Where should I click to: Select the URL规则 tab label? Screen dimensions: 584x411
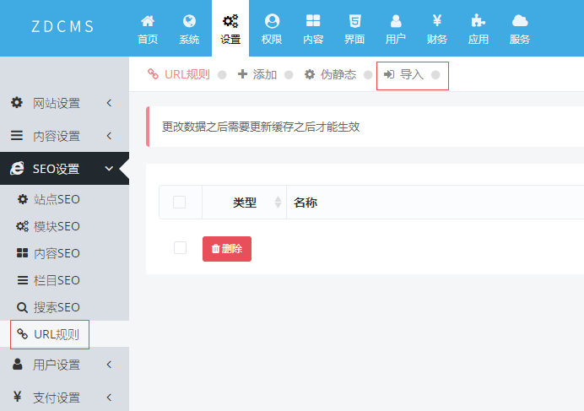click(x=187, y=74)
